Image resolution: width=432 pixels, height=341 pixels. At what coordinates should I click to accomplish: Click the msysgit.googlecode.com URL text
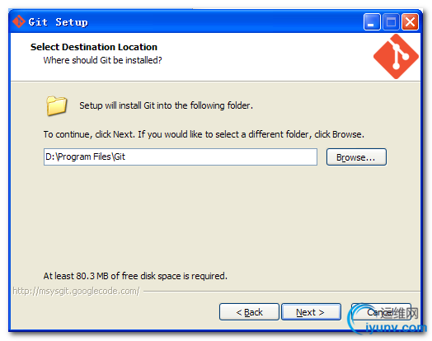(77, 291)
